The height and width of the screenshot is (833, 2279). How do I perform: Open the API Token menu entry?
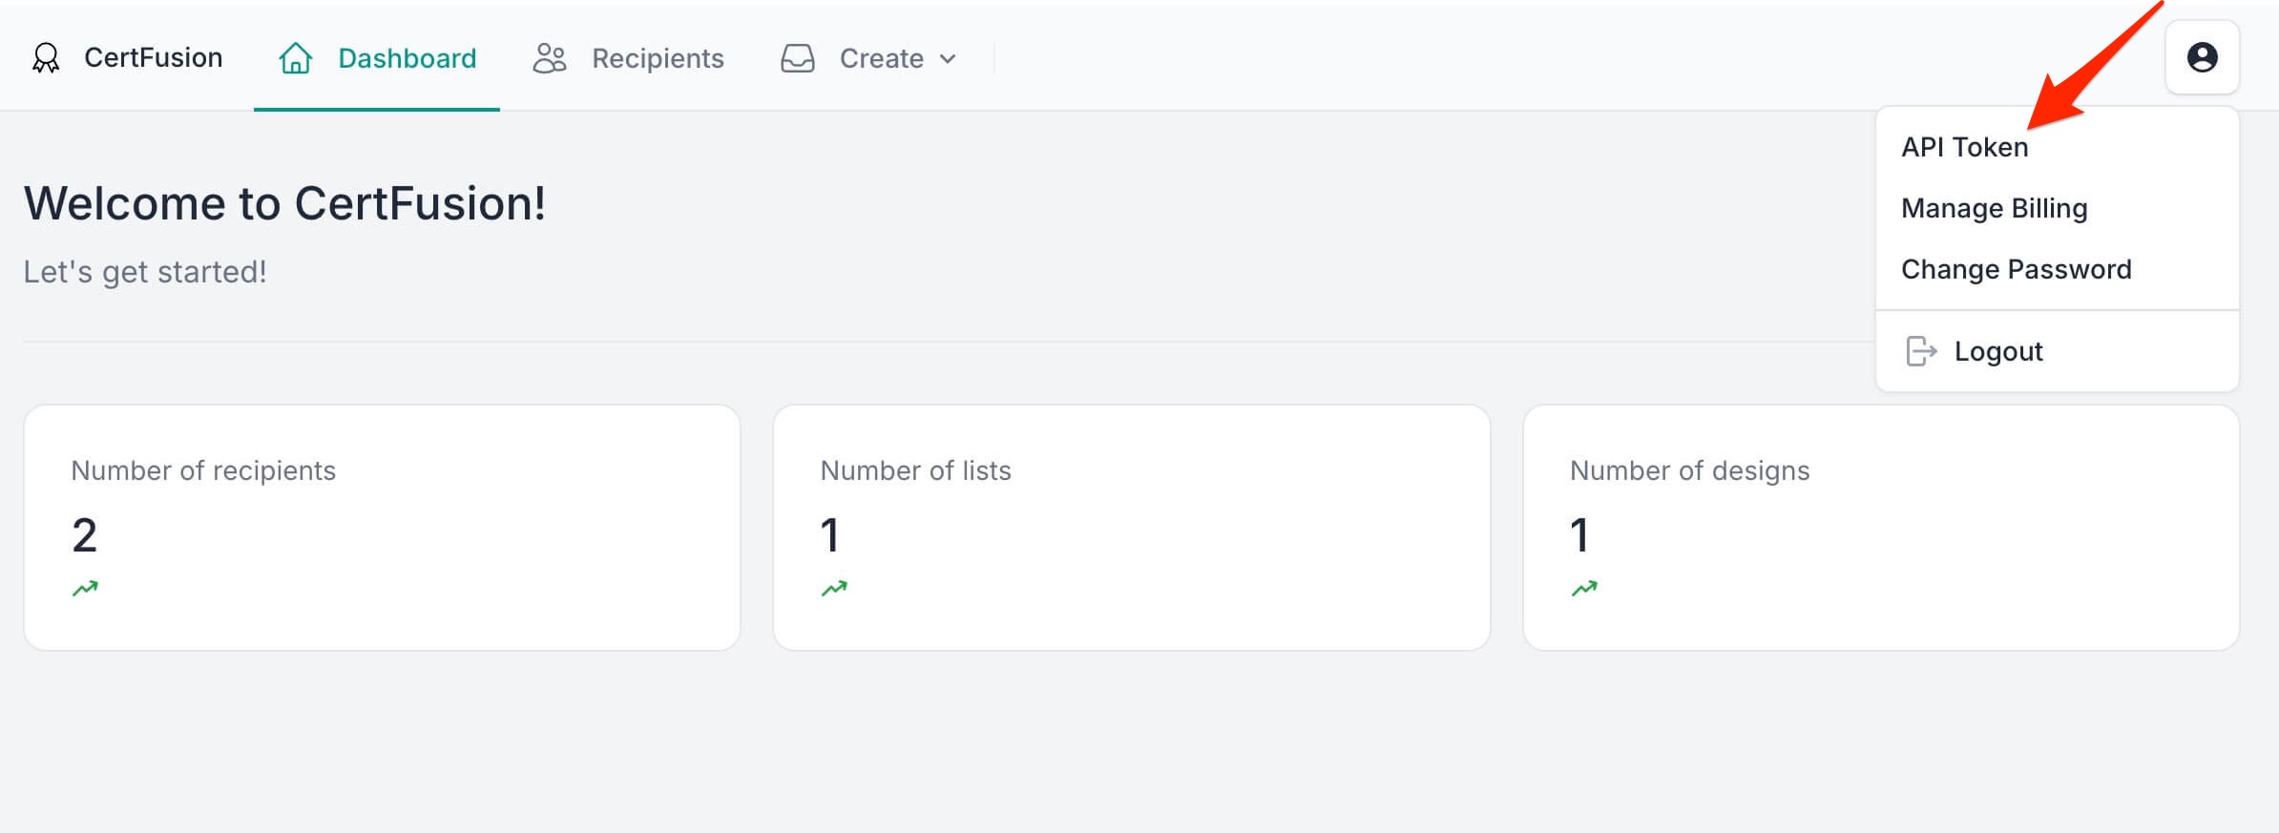[x=1965, y=146]
